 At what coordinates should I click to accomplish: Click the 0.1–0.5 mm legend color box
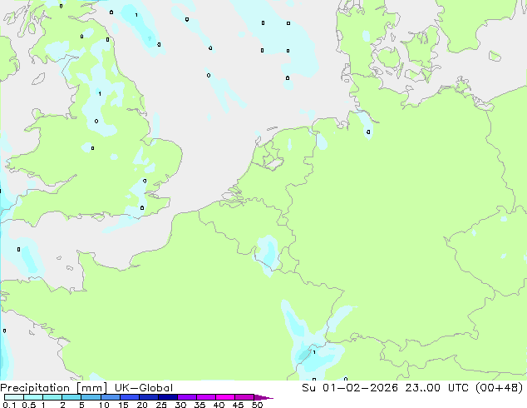14,397
